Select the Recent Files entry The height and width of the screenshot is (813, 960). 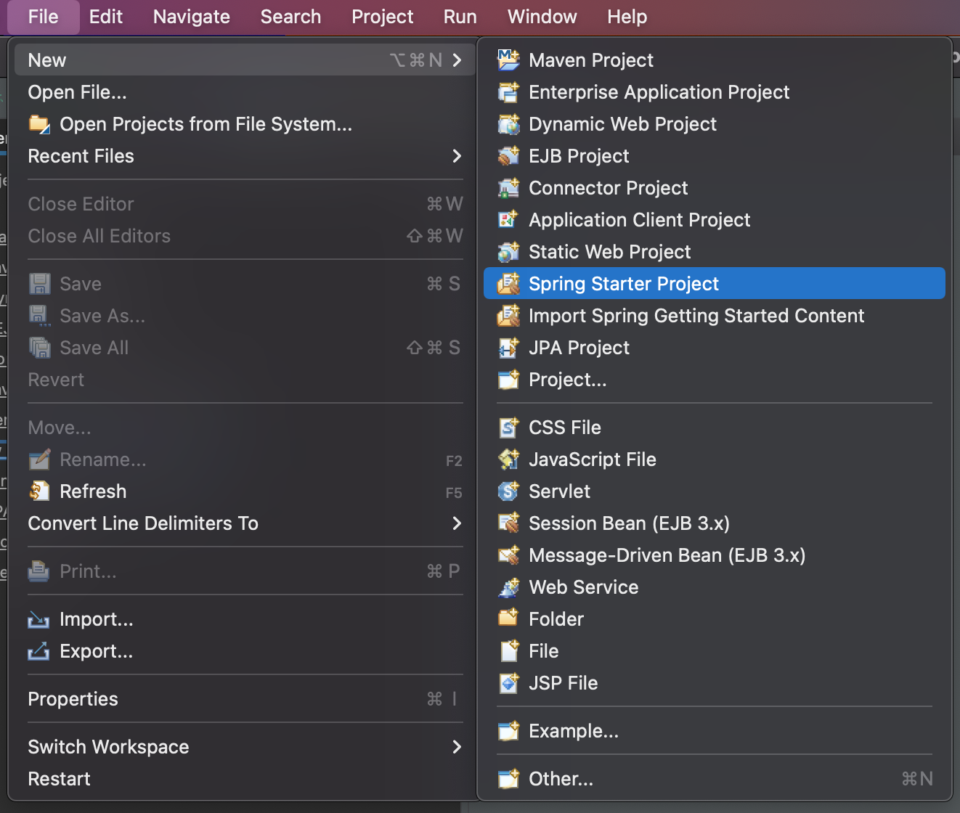click(x=245, y=155)
